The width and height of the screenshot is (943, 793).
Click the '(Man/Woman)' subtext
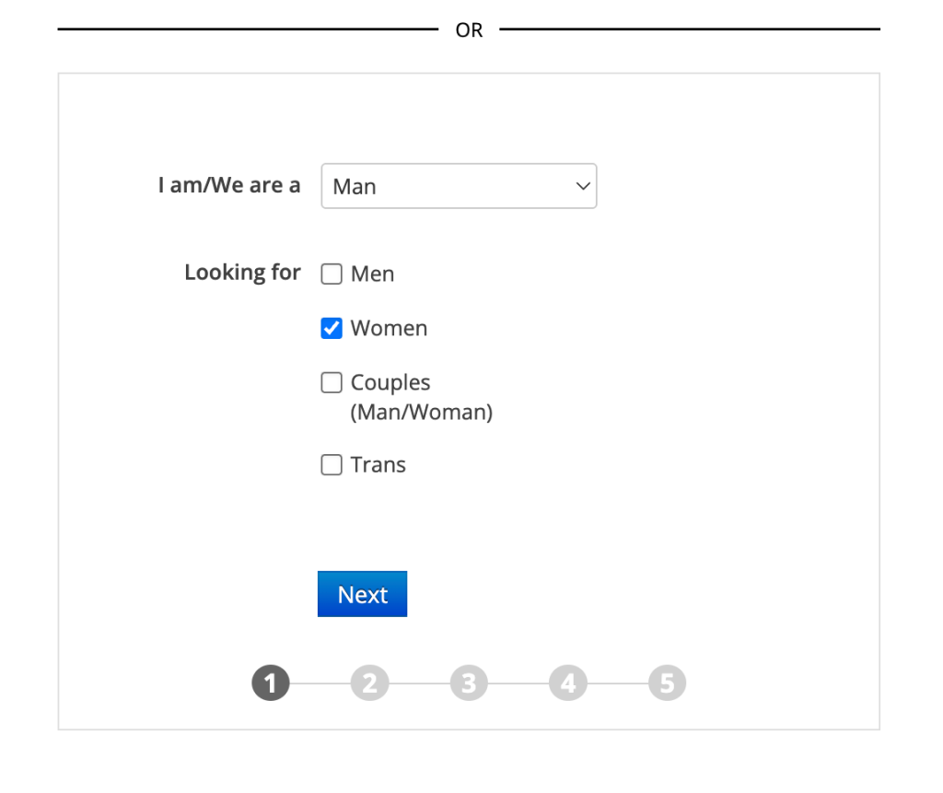(421, 413)
